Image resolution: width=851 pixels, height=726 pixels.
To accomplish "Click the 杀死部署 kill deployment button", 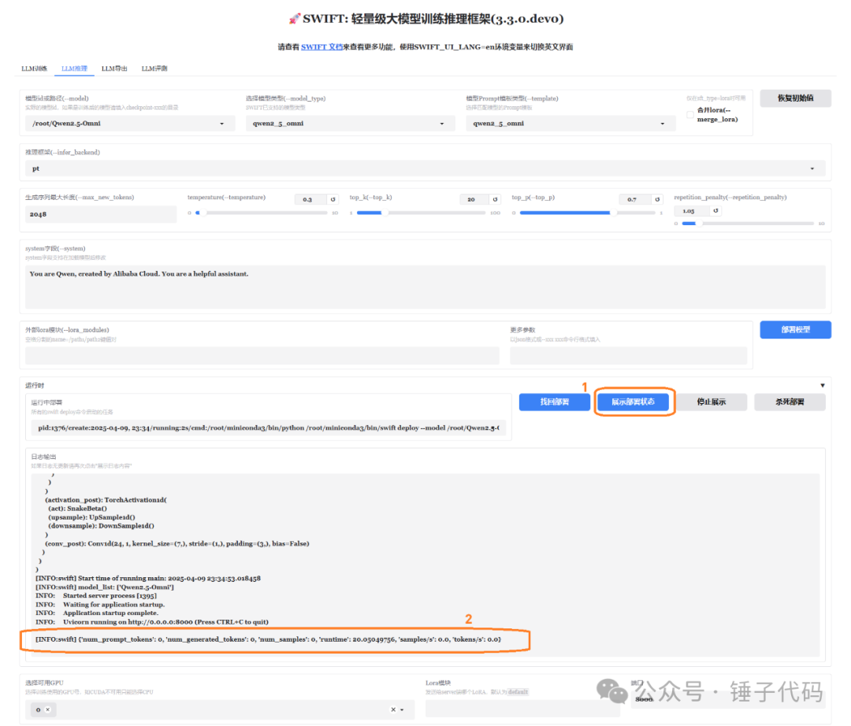I will [790, 402].
